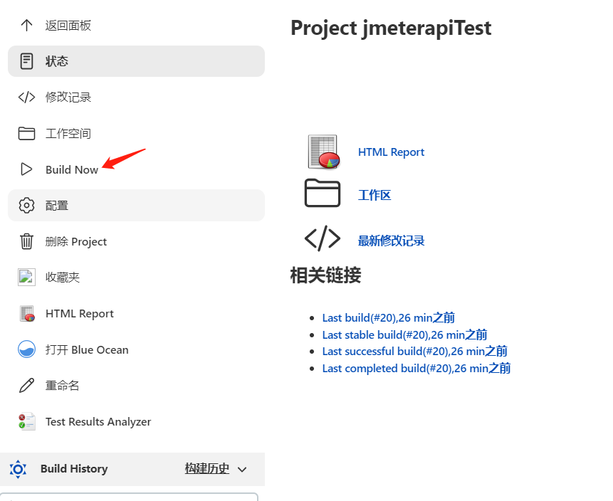
Task: Open 修改记录 from the sidebar
Action: (x=68, y=97)
